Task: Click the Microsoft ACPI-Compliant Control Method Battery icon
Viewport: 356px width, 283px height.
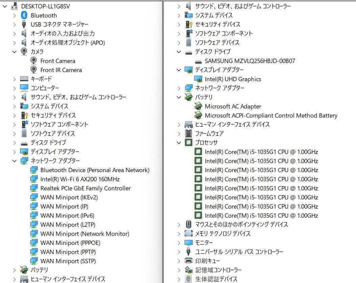Action: 198,115
